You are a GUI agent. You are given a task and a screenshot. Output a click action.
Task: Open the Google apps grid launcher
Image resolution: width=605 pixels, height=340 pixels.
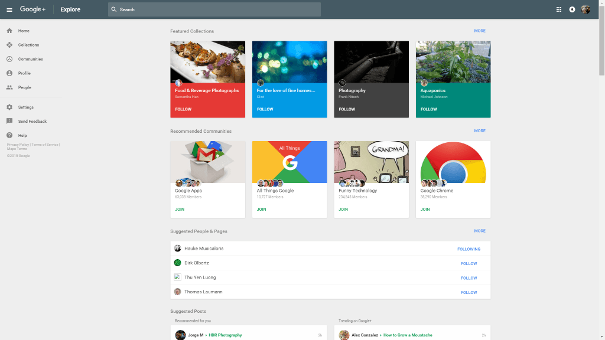coord(559,9)
